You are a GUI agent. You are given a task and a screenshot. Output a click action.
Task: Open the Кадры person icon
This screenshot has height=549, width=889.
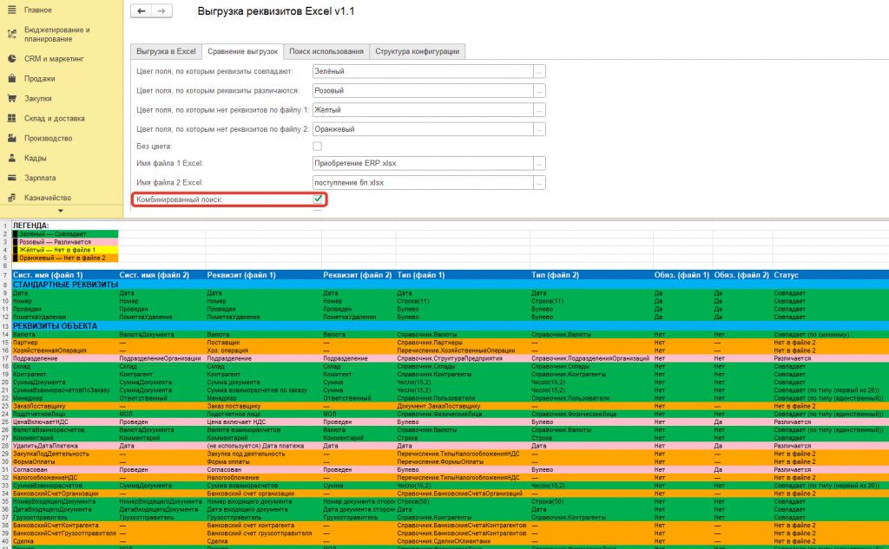(x=11, y=158)
